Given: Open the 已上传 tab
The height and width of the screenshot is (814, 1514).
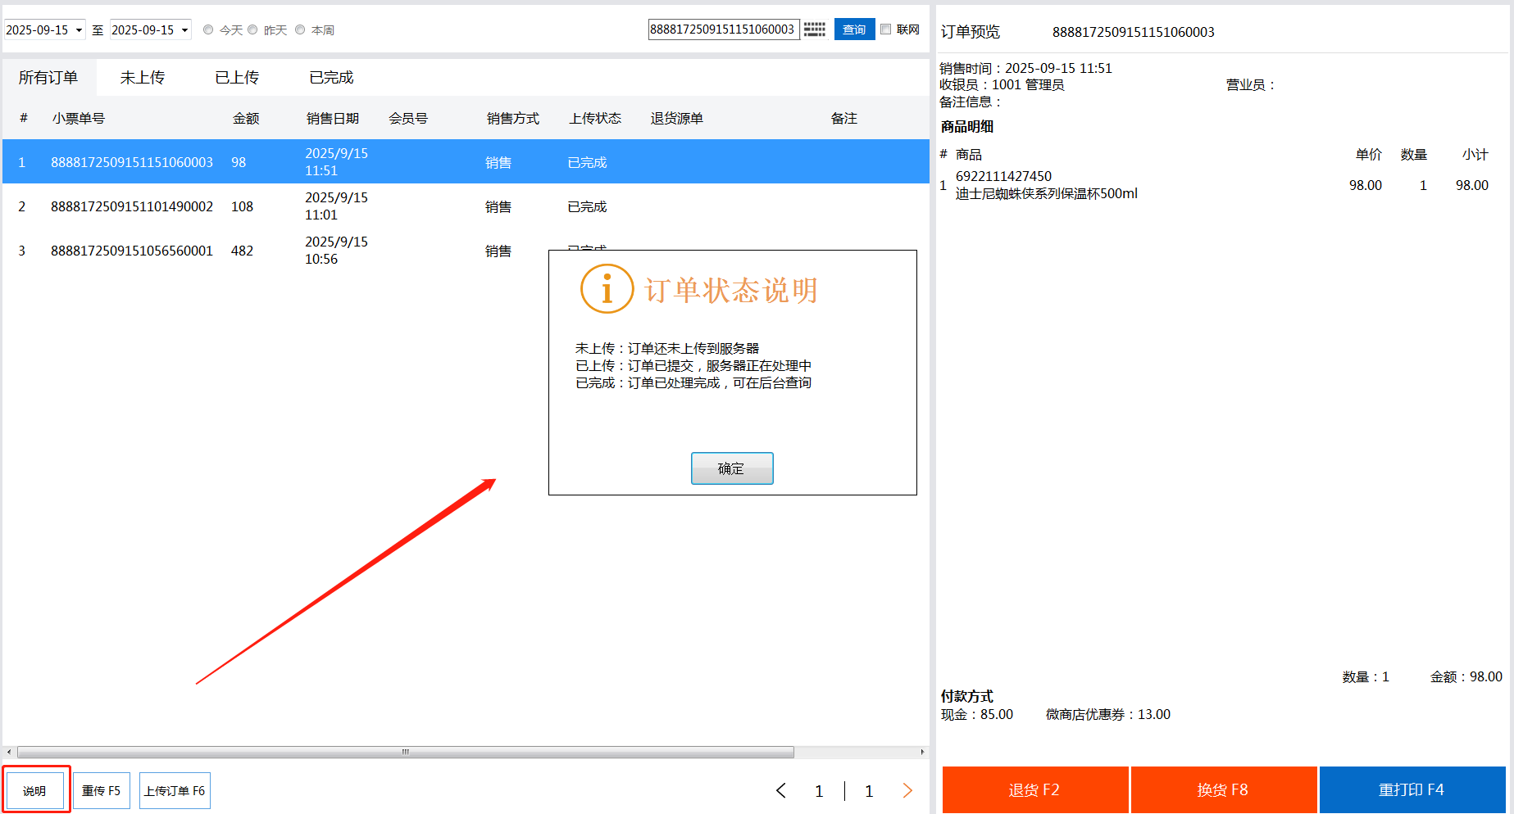Looking at the screenshot, I should (x=237, y=78).
